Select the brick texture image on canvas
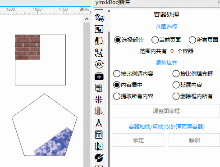Screen dimensions: 220x167 (27, 47)
